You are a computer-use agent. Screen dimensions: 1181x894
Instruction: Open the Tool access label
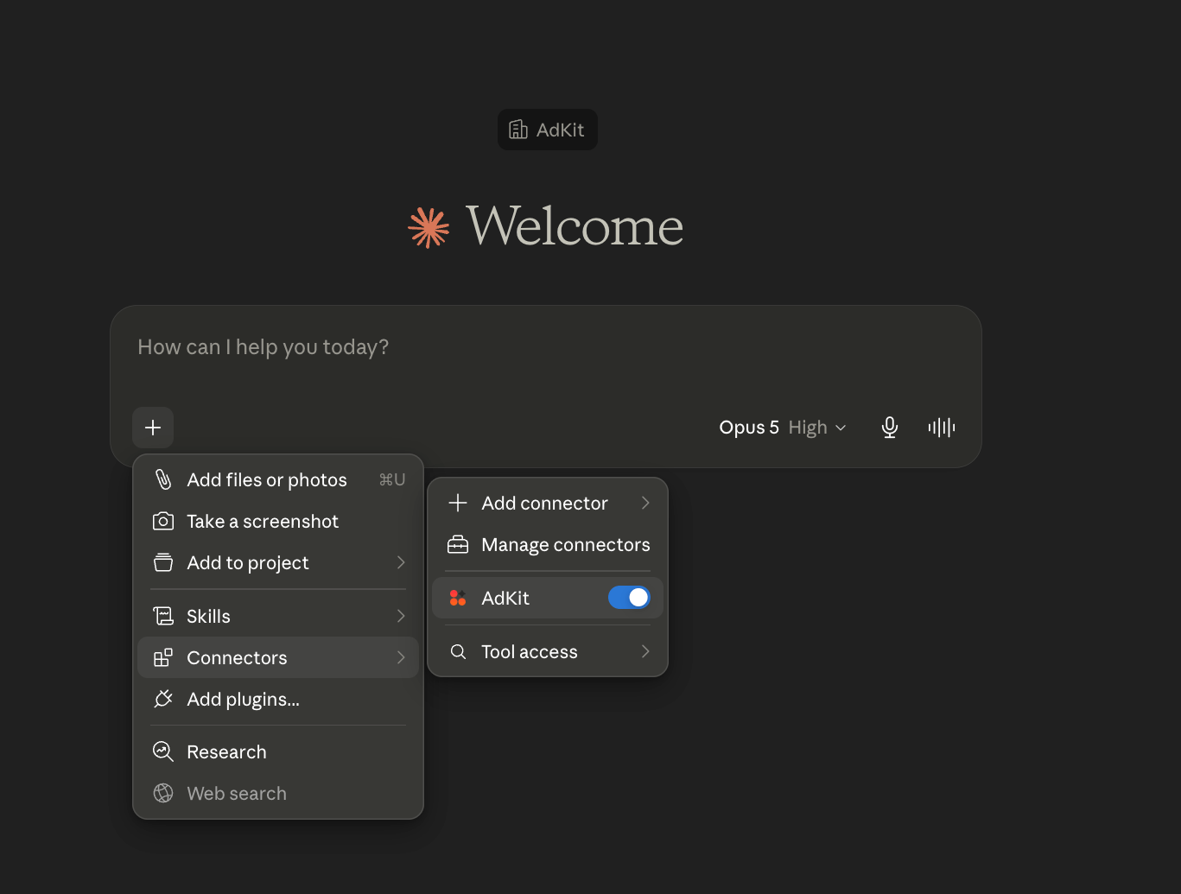pos(530,652)
